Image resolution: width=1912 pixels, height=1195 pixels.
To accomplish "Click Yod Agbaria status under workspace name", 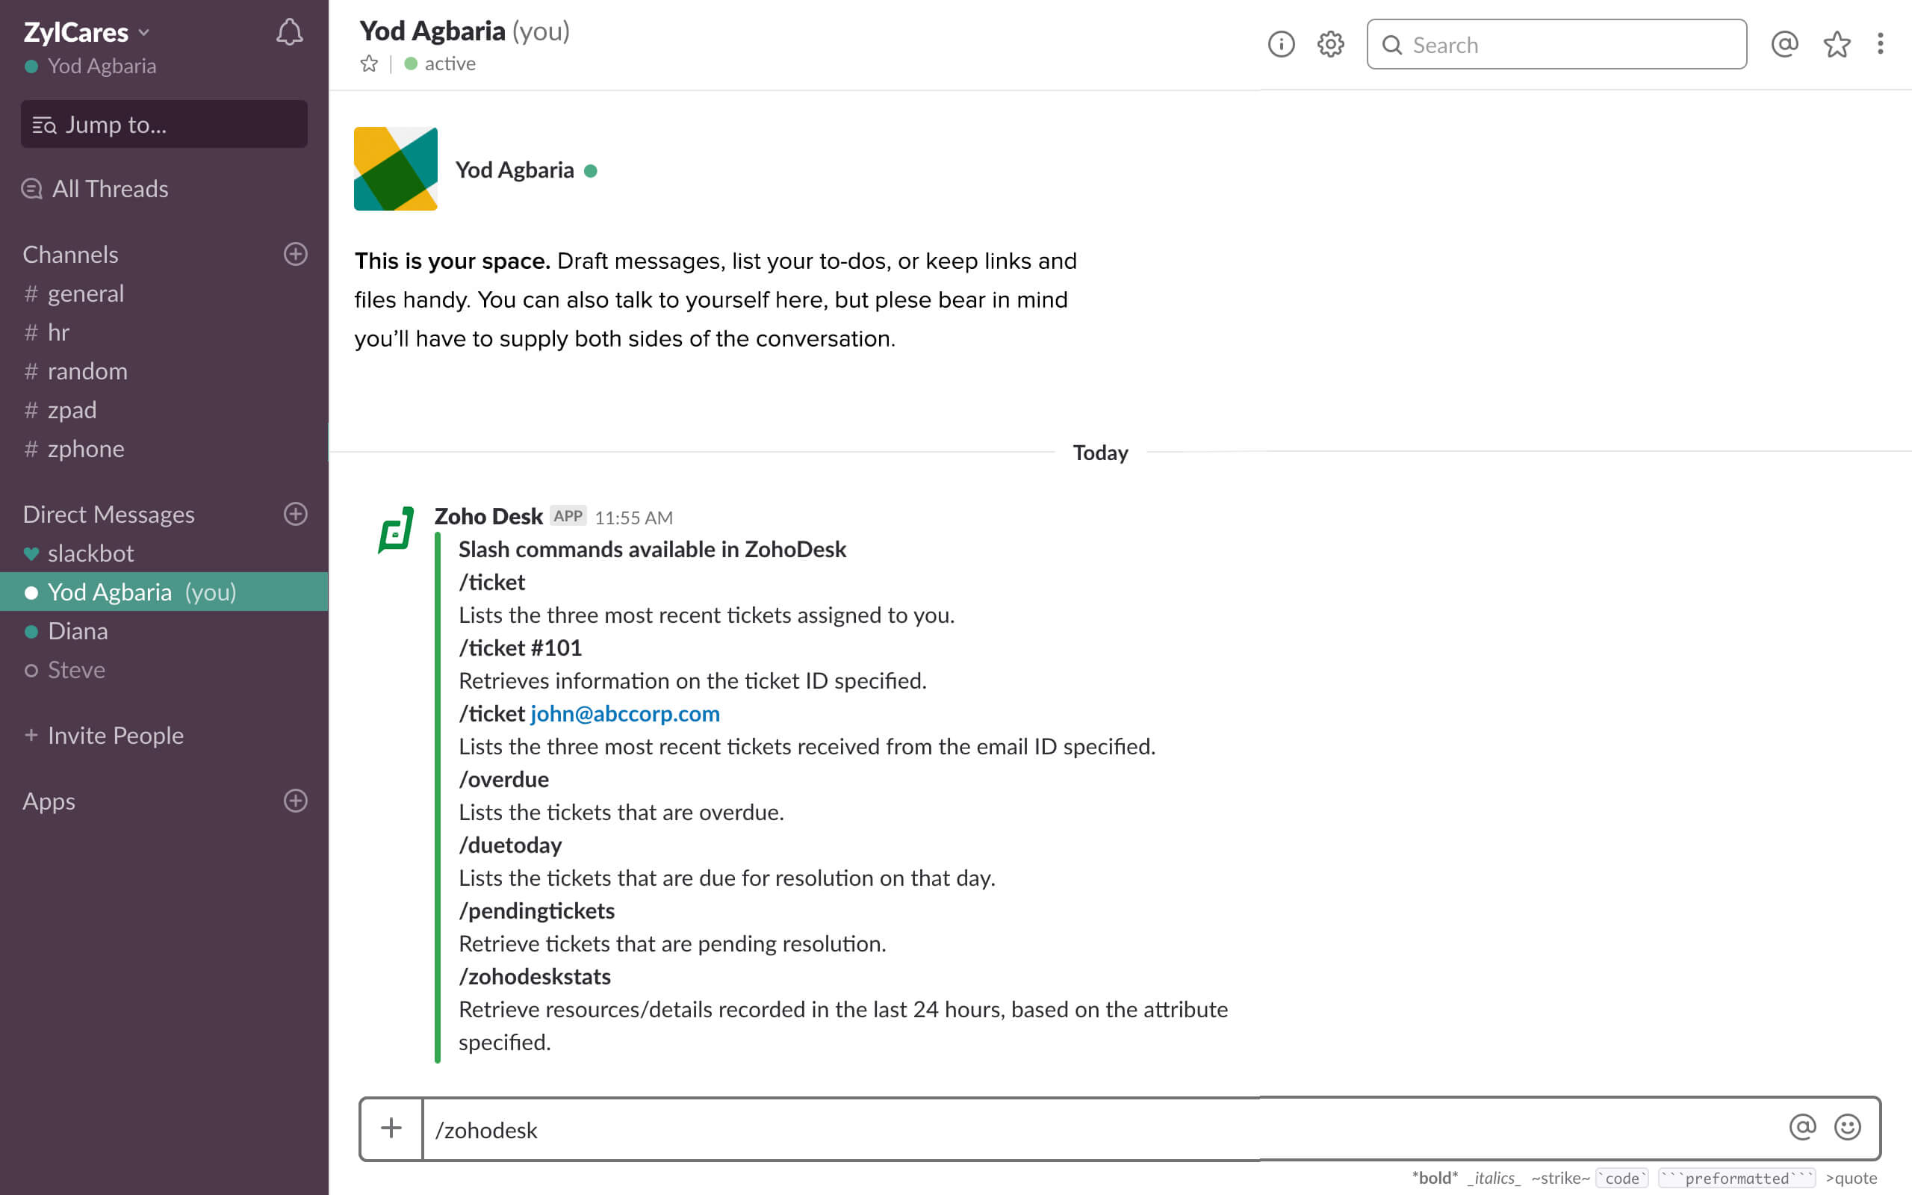I will 90,66.
